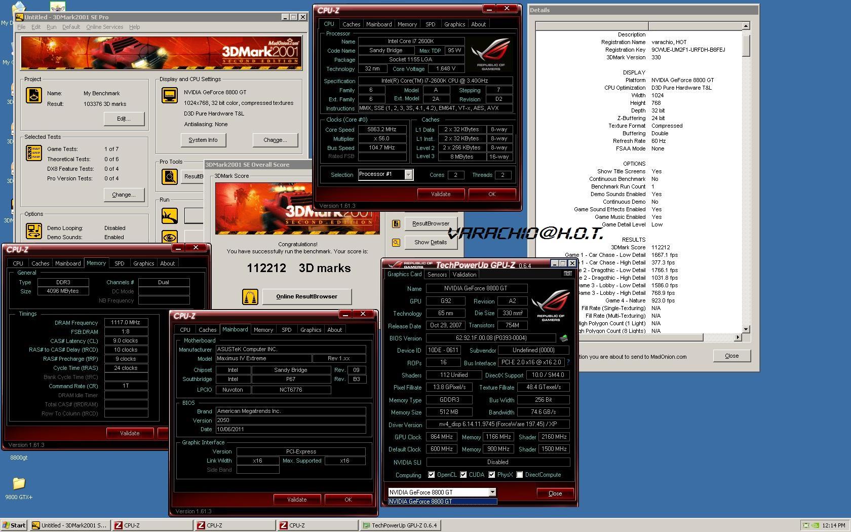Screen dimensions: 851x532
Task: Click the Online ResultBrowser button
Action: click(307, 296)
